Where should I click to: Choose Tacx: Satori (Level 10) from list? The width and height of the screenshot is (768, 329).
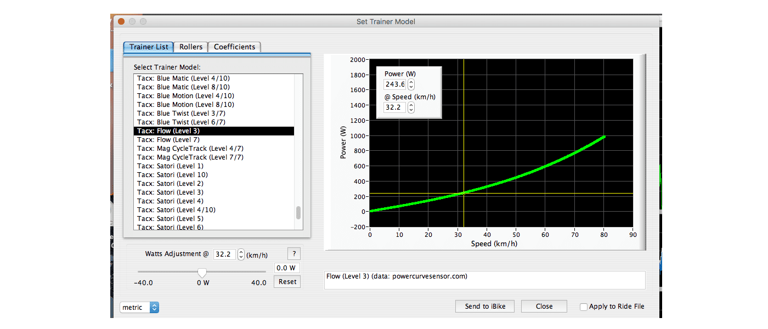[x=172, y=175]
